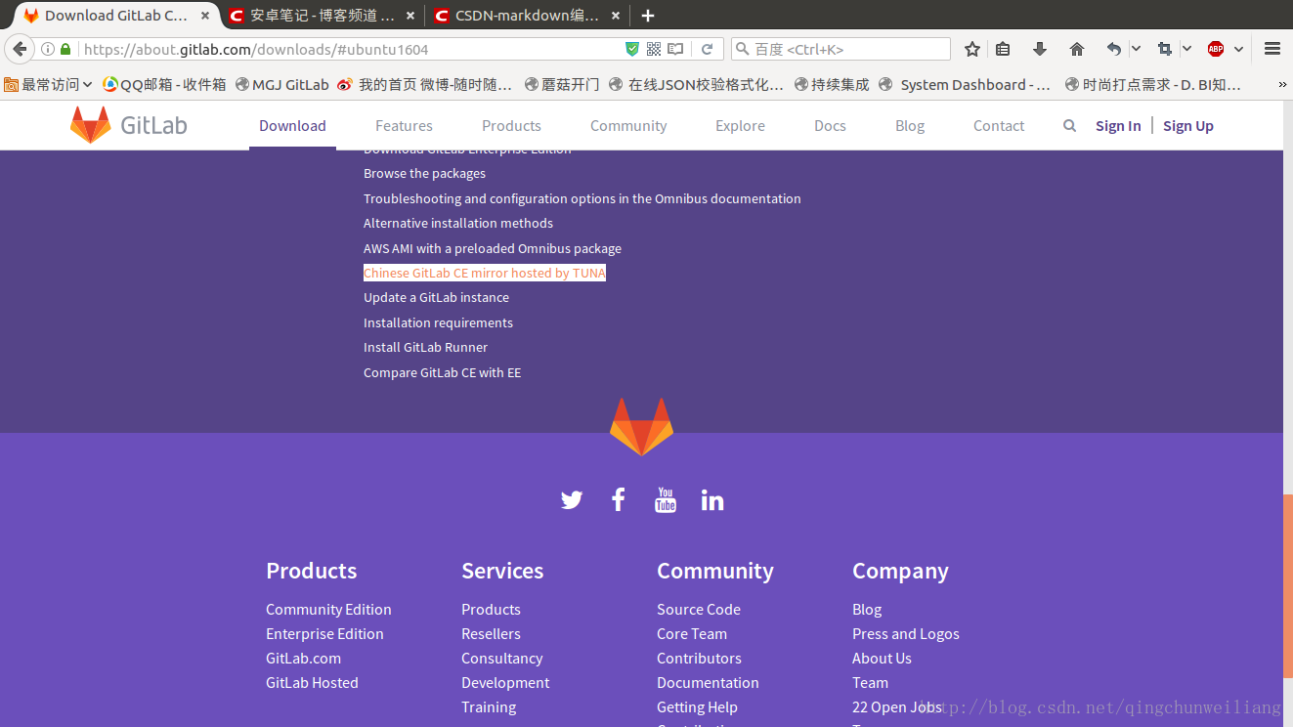This screenshot has width=1293, height=727.
Task: Open Compare GitLab CE with EE link
Action: tap(442, 372)
